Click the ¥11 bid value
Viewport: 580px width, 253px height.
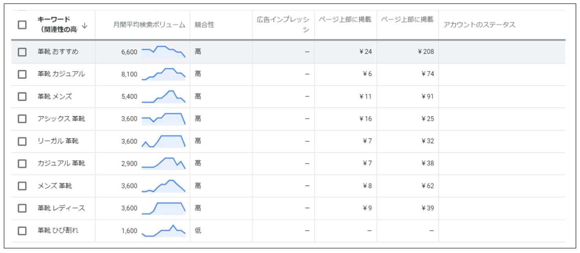point(365,96)
